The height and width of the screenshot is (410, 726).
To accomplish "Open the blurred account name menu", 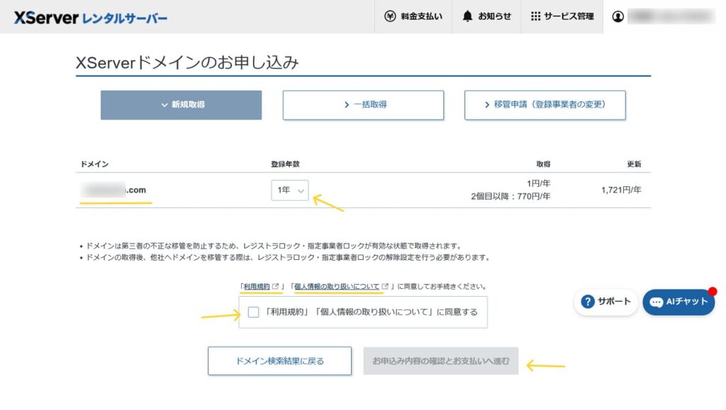I will (x=671, y=16).
